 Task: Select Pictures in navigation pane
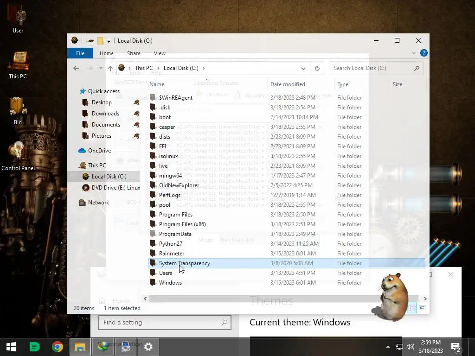102,136
